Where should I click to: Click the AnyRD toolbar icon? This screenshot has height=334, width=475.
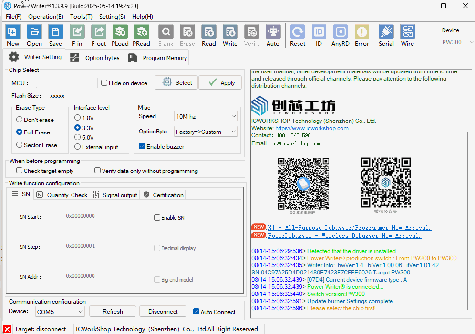click(x=341, y=32)
